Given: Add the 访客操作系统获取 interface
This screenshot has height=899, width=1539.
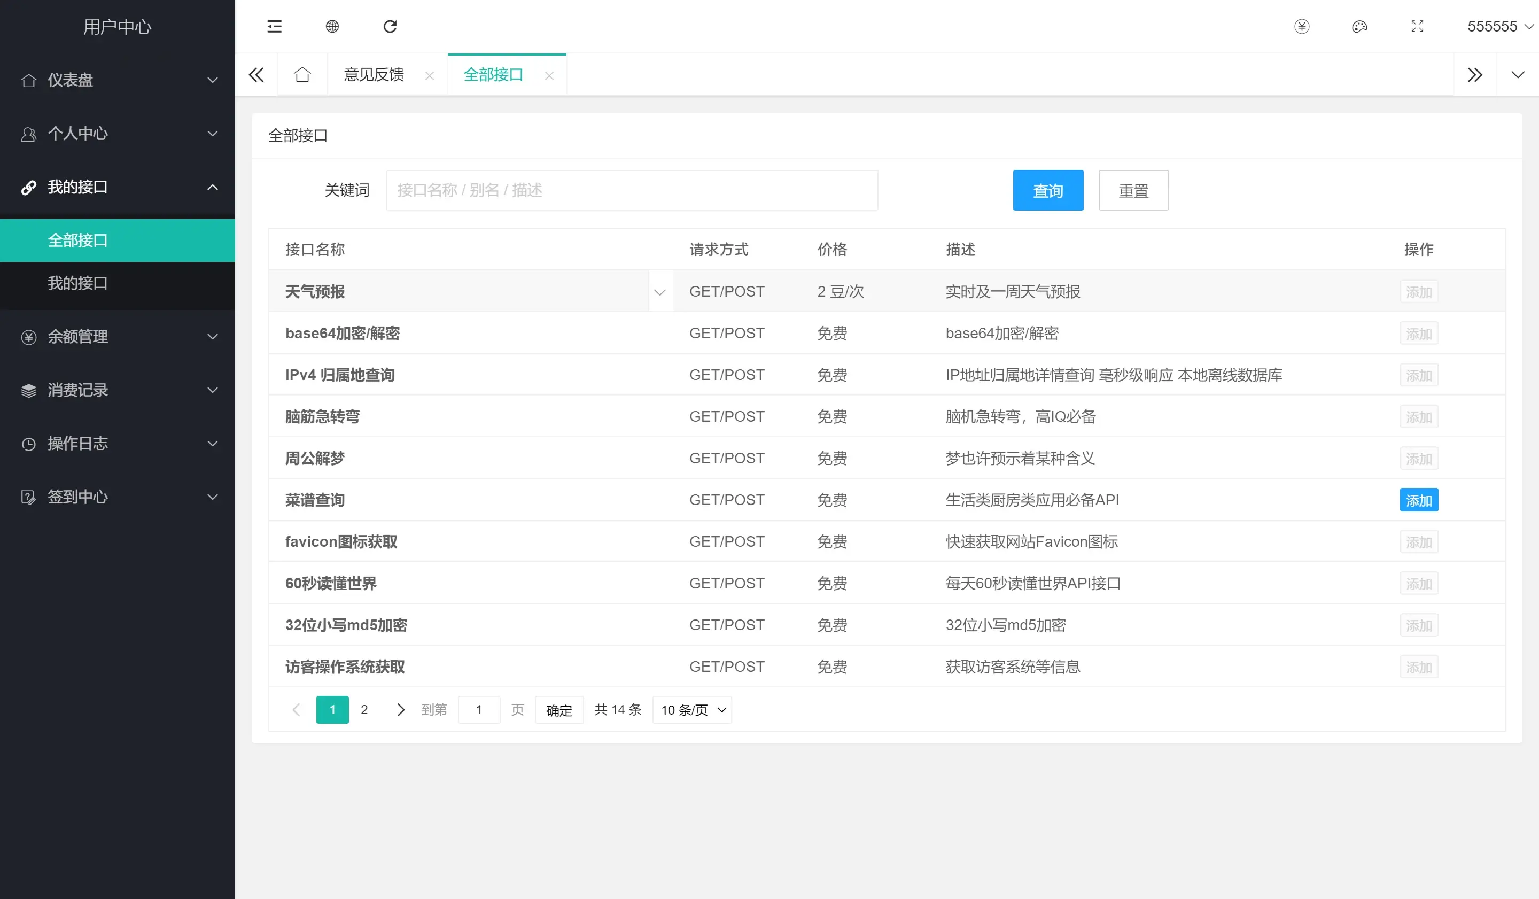Looking at the screenshot, I should pos(1419,667).
